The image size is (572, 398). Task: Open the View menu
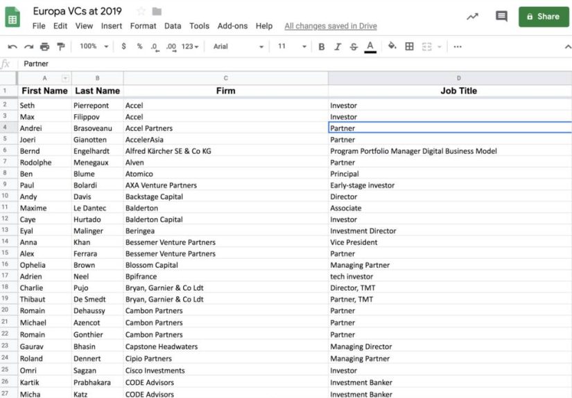84,26
